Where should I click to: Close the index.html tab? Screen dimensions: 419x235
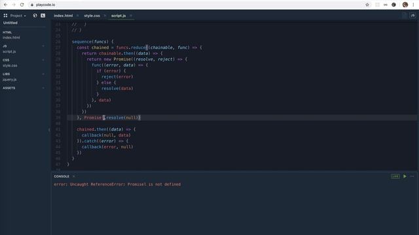click(77, 16)
